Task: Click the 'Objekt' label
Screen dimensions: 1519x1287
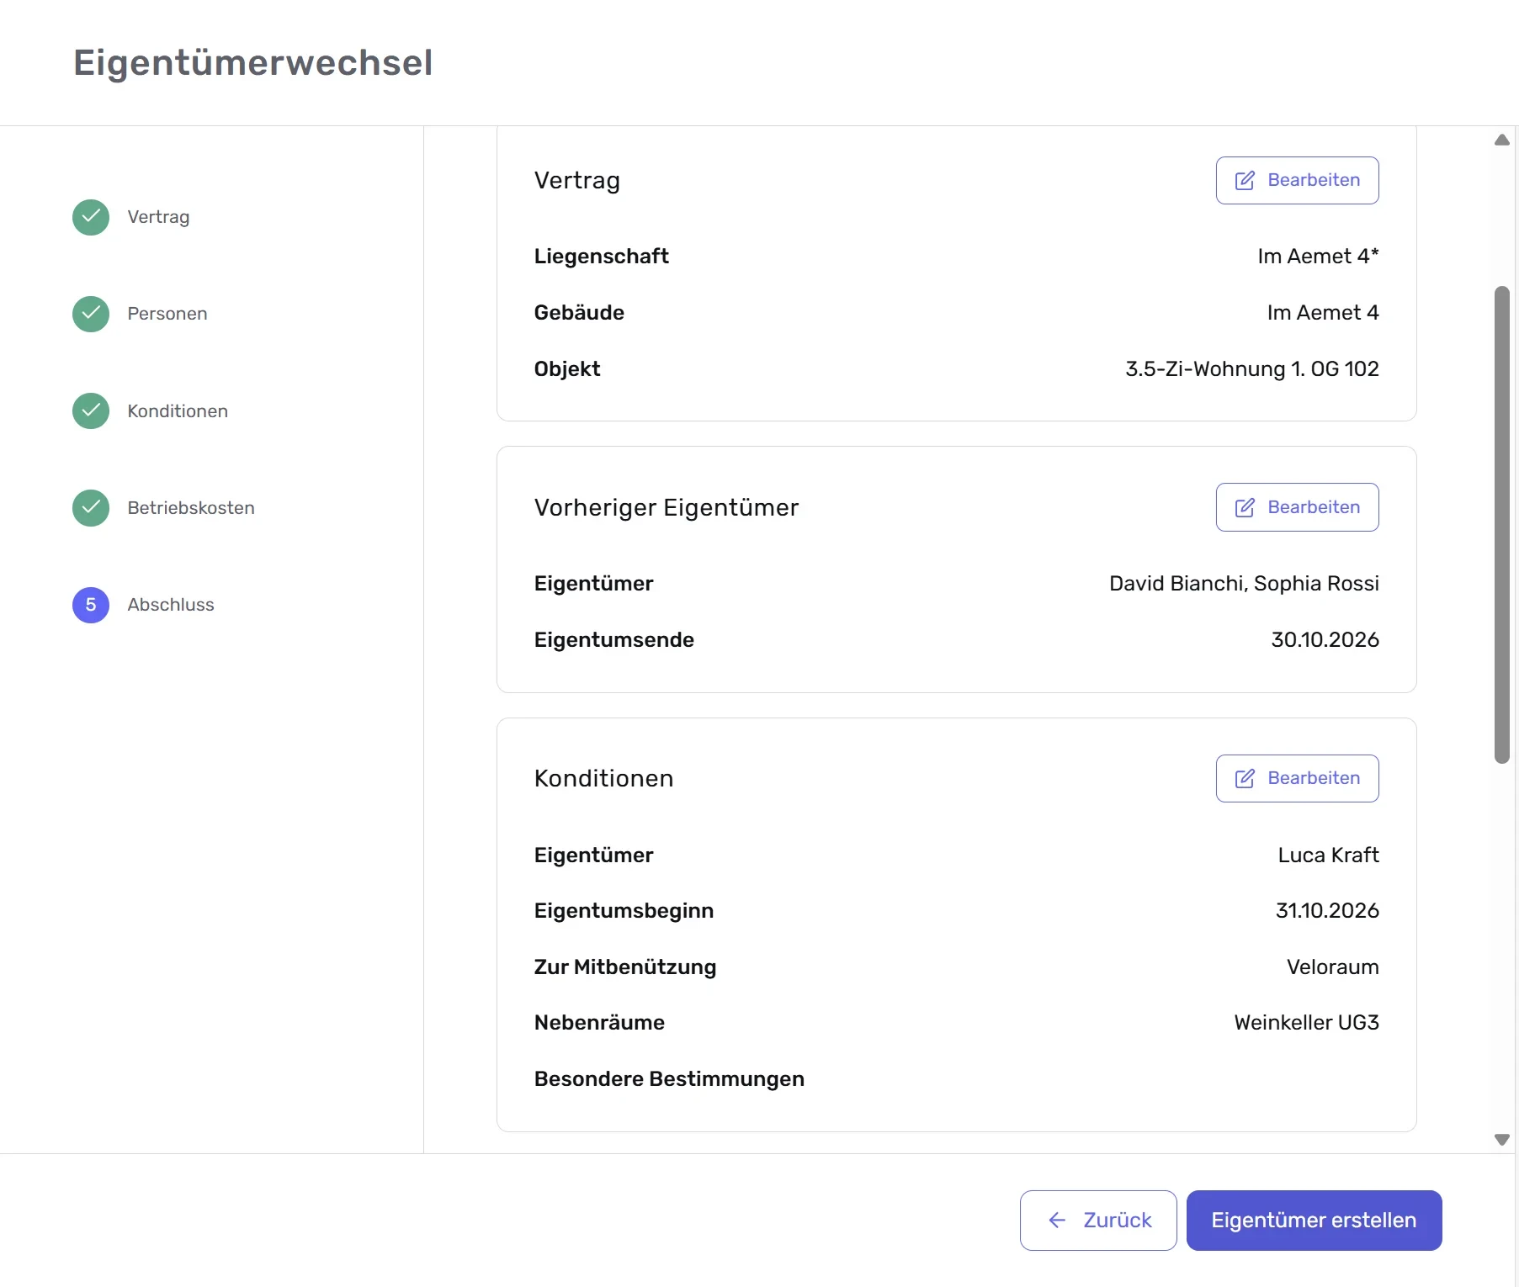Action: (x=567, y=369)
